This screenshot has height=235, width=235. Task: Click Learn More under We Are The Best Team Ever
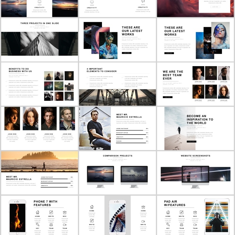(167, 97)
